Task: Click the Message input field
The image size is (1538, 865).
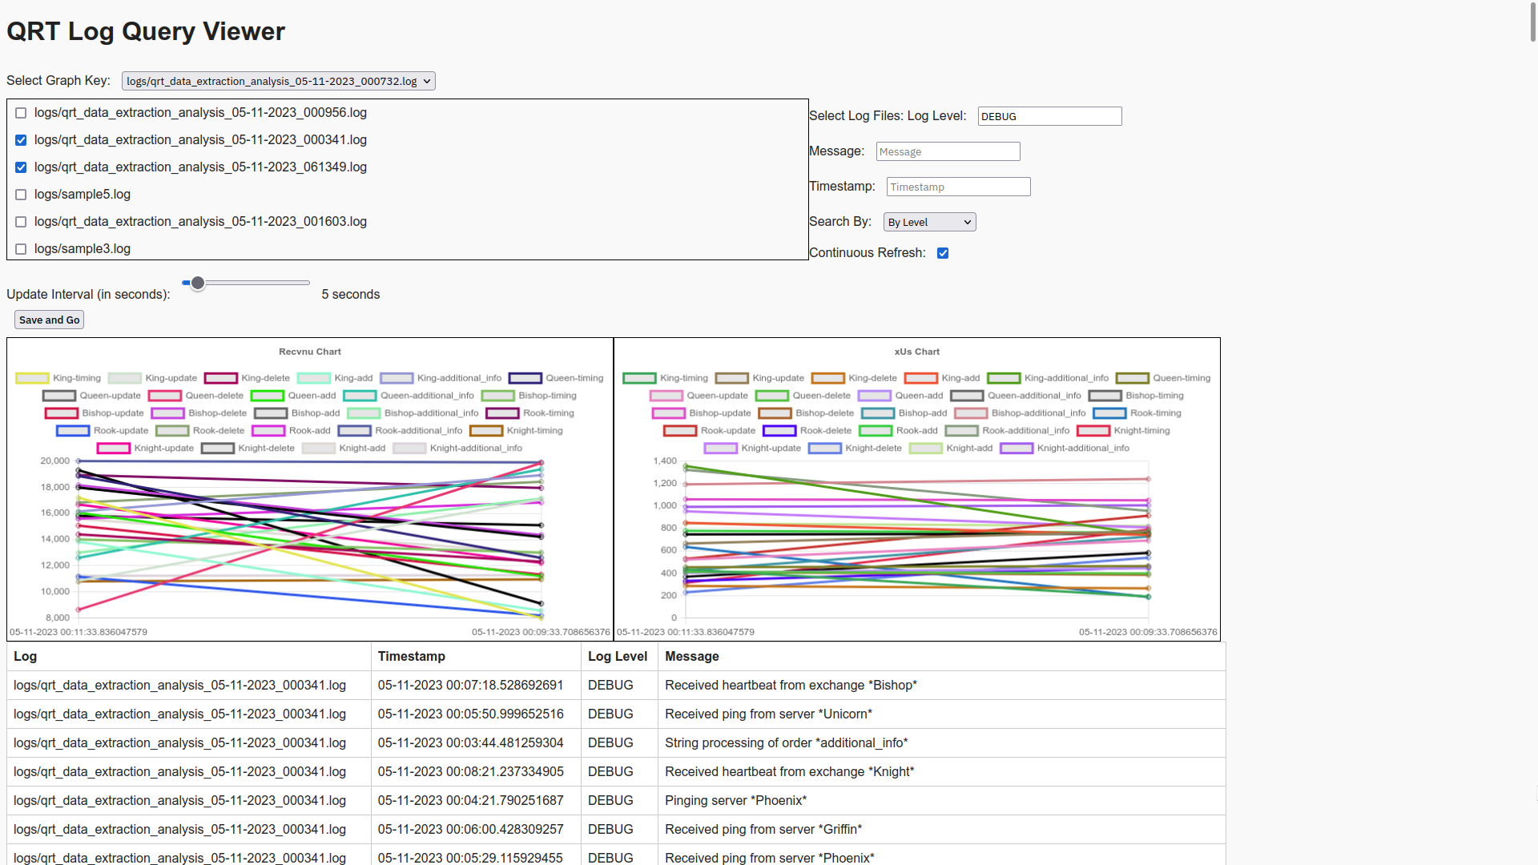Action: 948,151
